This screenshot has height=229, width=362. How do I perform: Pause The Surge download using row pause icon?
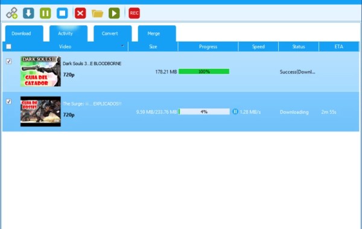(235, 111)
